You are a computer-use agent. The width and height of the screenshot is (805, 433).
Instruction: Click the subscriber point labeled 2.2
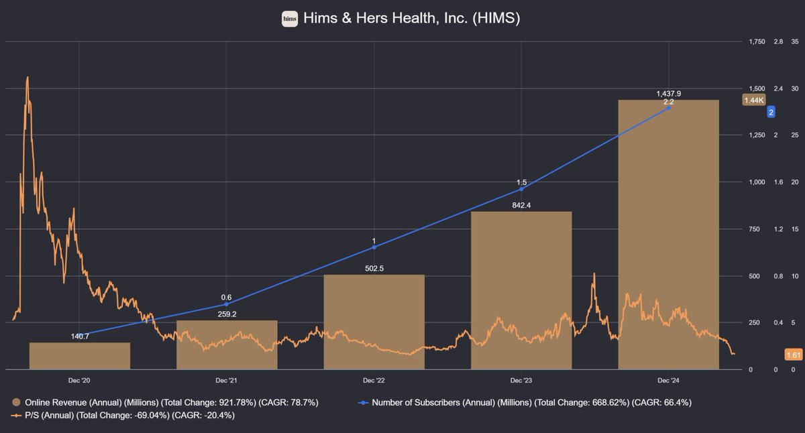click(669, 108)
